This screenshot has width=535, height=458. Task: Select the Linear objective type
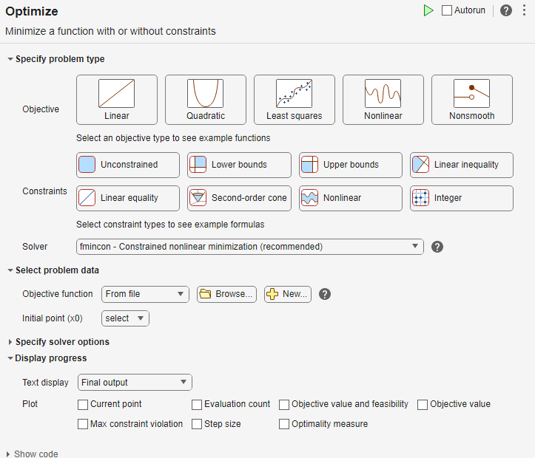[117, 99]
